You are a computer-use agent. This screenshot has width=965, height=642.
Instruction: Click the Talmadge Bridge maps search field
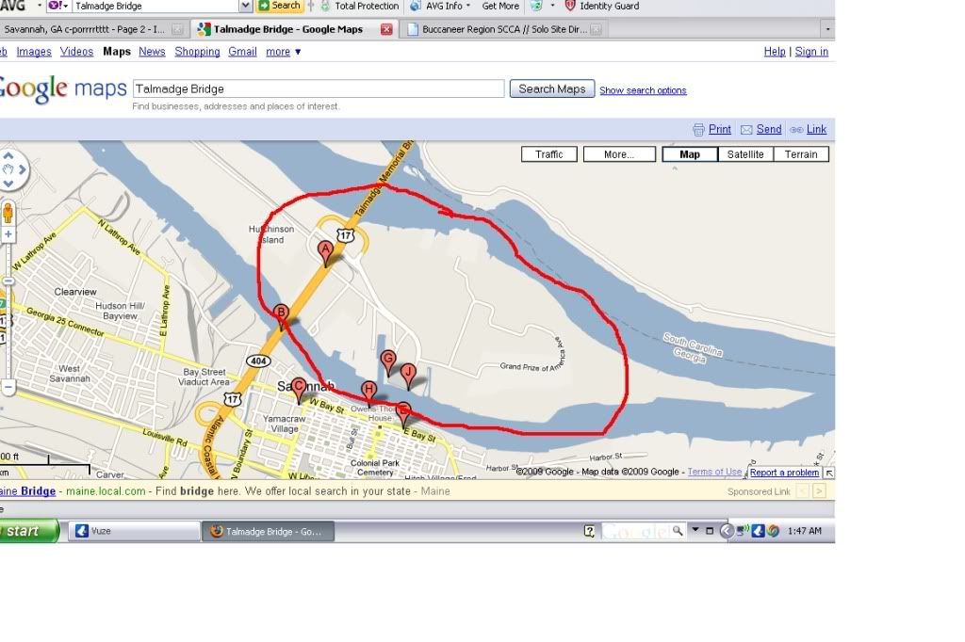(x=319, y=88)
